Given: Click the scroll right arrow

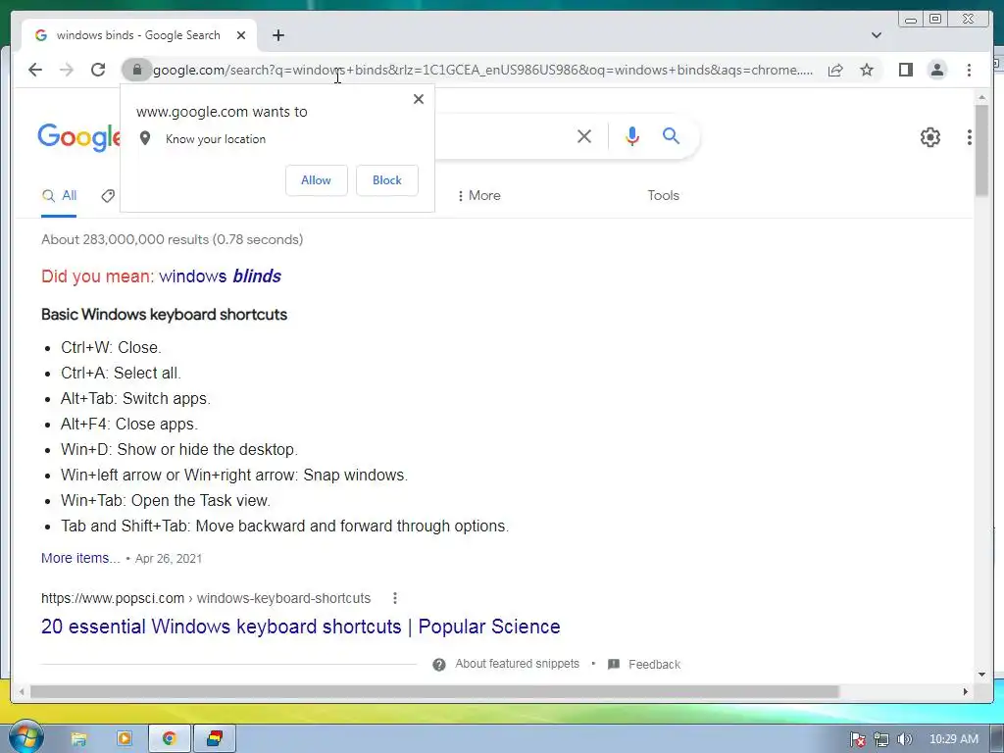Looking at the screenshot, I should [x=966, y=691].
